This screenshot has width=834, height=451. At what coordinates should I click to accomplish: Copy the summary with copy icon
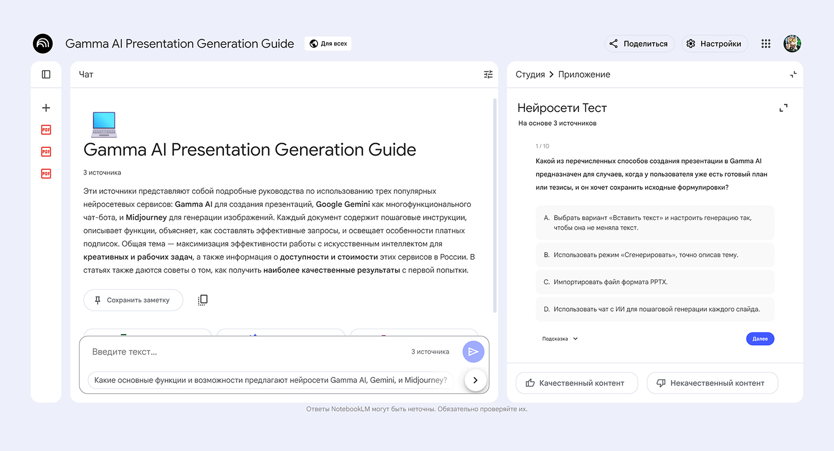click(x=202, y=300)
